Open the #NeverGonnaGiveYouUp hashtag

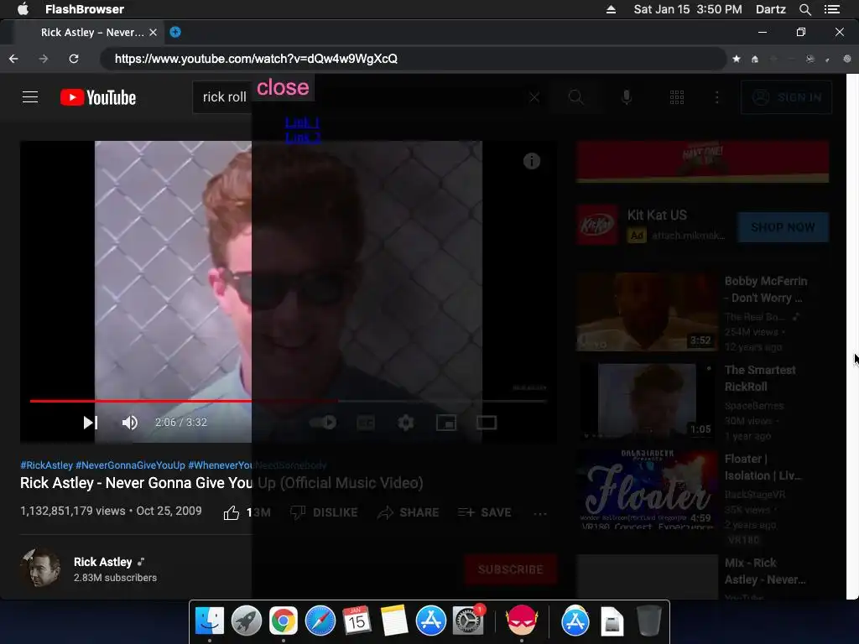coord(130,465)
